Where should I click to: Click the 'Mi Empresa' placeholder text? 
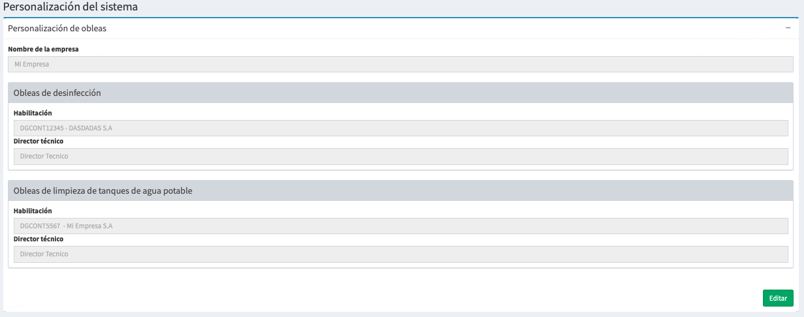pyautogui.click(x=32, y=65)
